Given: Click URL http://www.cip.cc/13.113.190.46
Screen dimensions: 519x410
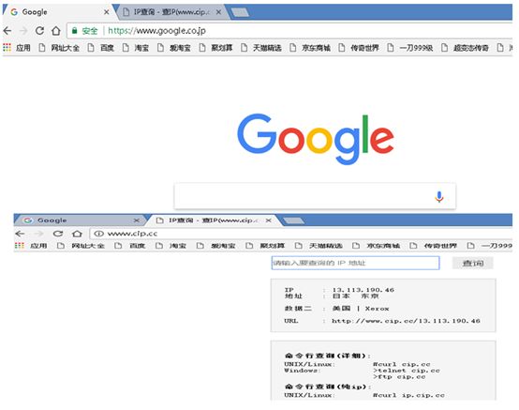Looking at the screenshot, I should point(406,321).
